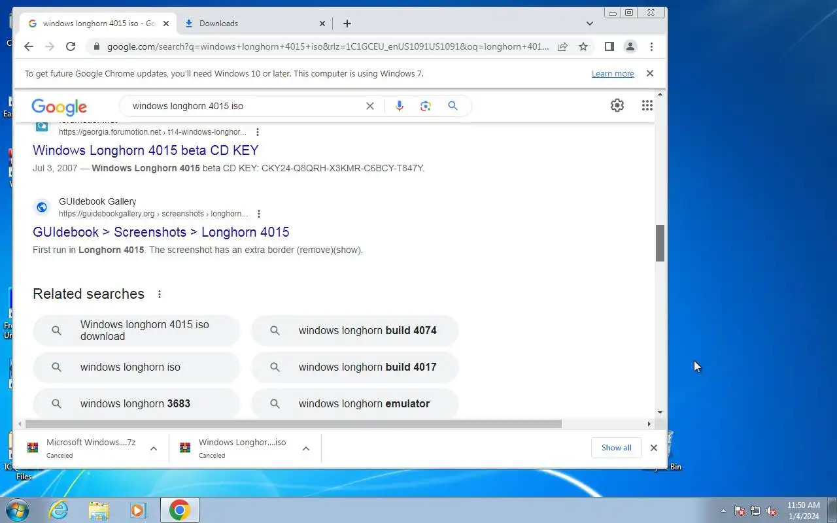
Task: Open network status tray icon
Action: [x=755, y=511]
